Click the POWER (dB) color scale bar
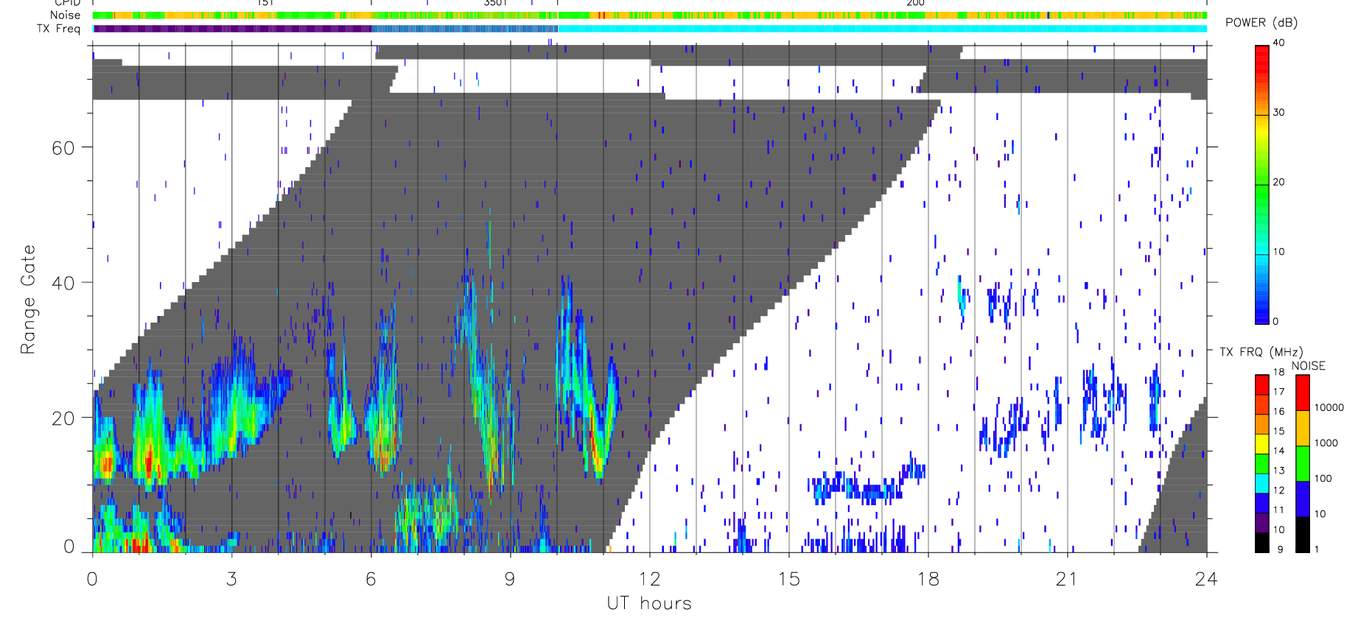Screen dimensions: 1358x626 point(1262,184)
